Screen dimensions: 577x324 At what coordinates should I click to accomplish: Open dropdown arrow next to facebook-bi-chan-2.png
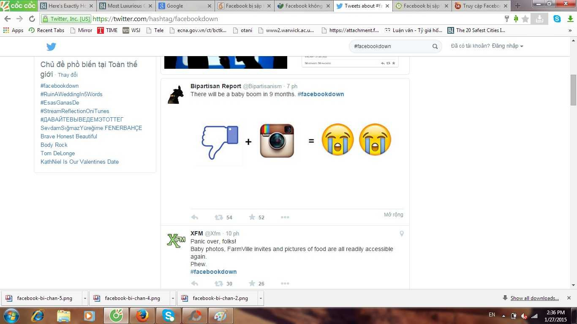point(261,298)
